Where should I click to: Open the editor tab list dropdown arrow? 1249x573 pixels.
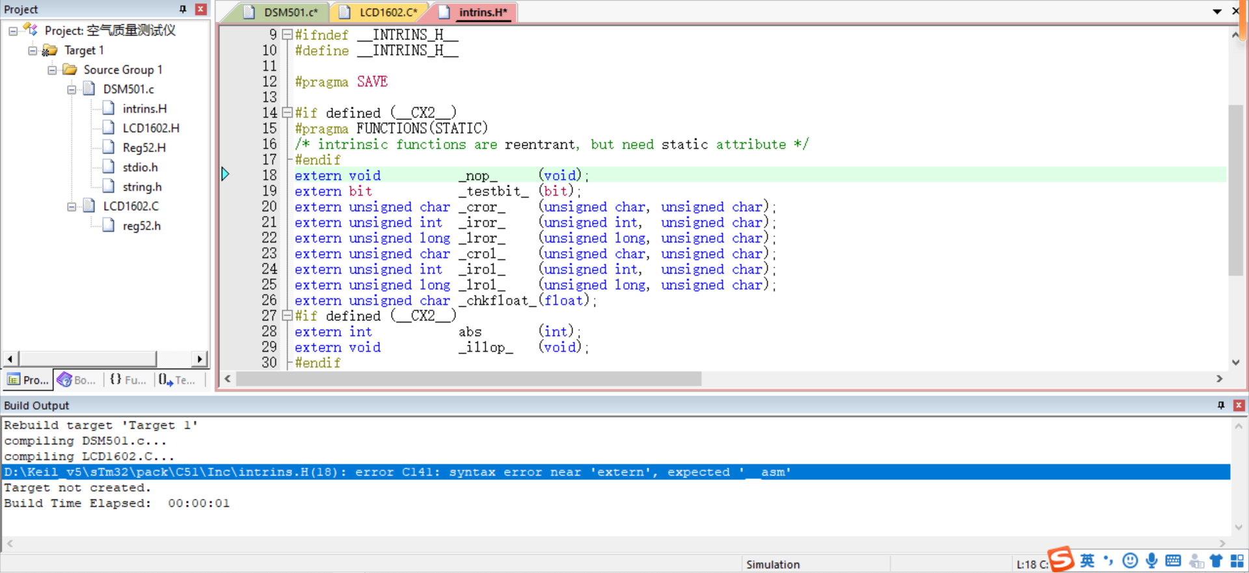(1217, 11)
